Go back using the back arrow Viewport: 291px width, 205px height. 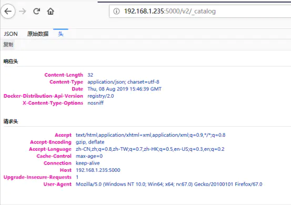(x=8, y=12)
